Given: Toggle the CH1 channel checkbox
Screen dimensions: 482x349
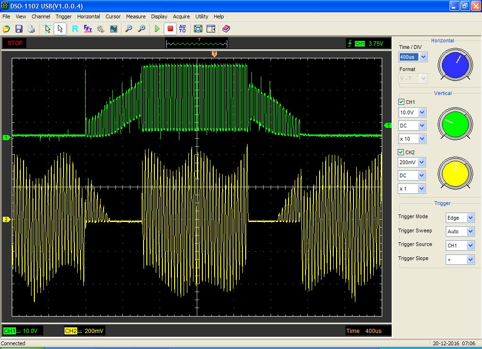Looking at the screenshot, I should [401, 102].
